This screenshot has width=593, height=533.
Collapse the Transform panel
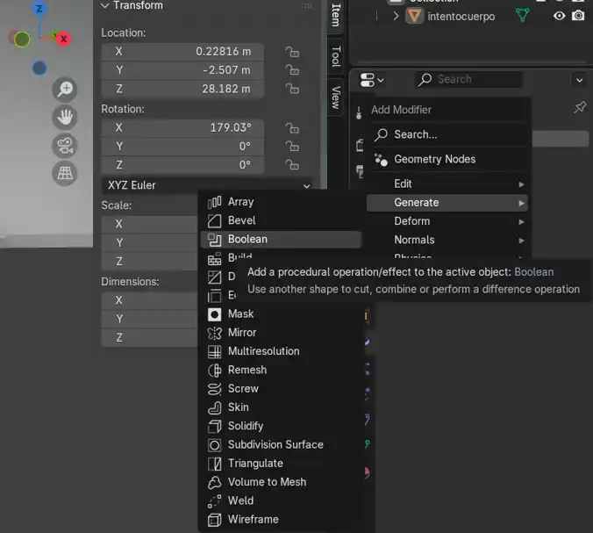tap(104, 5)
